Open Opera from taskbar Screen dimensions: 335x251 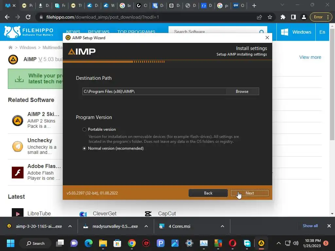click(x=233, y=243)
